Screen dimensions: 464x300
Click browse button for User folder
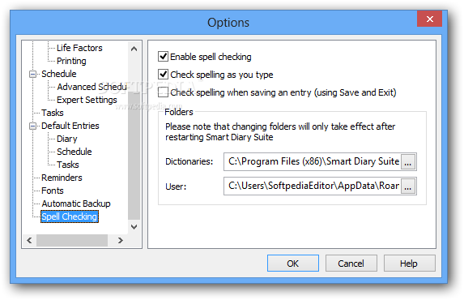point(408,186)
